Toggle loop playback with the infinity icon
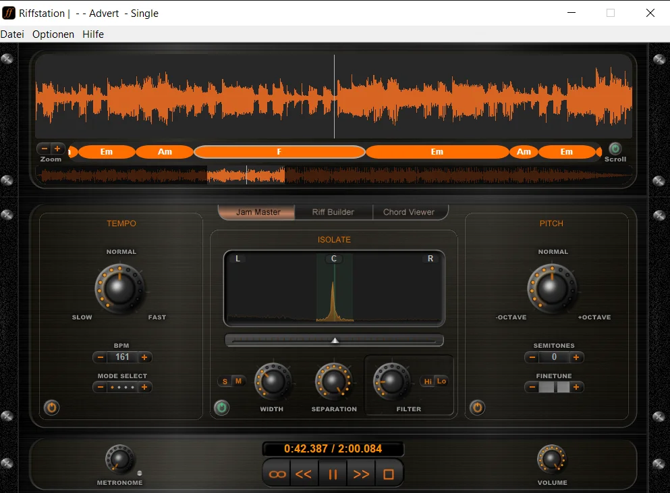670x493 pixels. [277, 474]
